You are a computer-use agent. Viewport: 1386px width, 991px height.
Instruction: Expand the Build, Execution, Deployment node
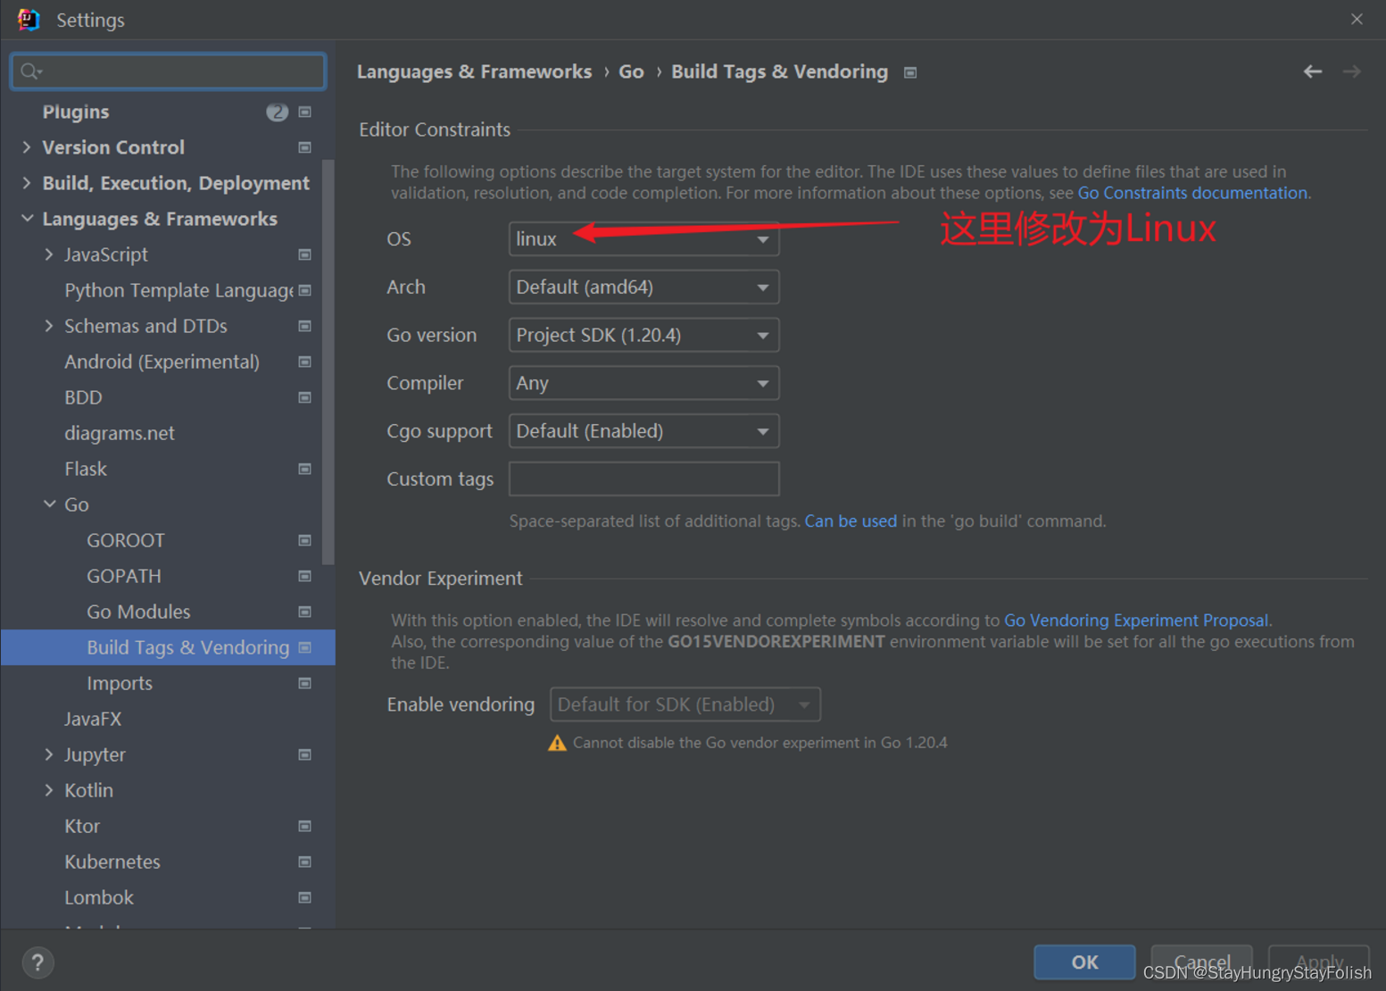click(27, 183)
